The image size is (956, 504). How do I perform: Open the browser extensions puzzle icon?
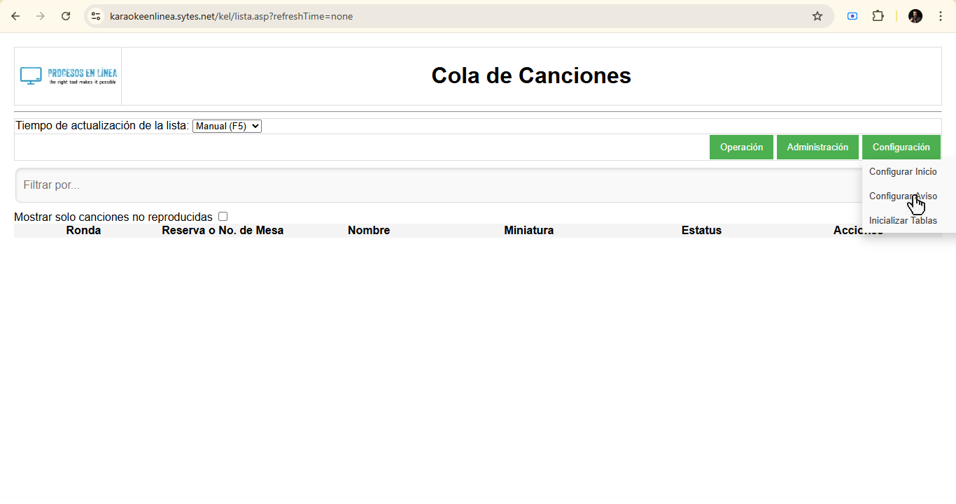point(878,15)
